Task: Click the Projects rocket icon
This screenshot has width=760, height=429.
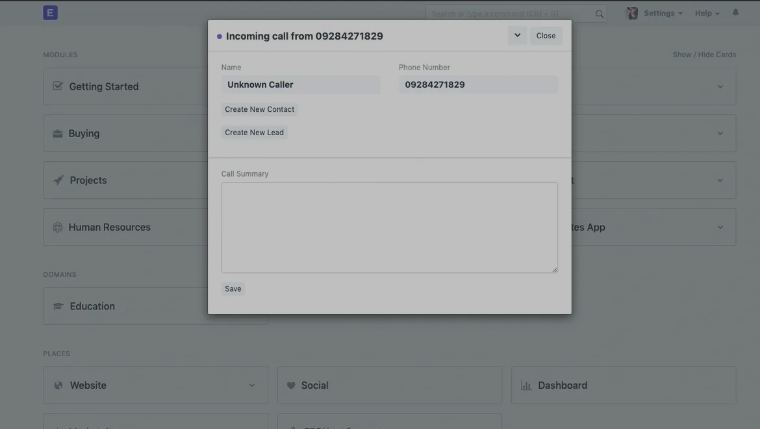Action: (58, 180)
